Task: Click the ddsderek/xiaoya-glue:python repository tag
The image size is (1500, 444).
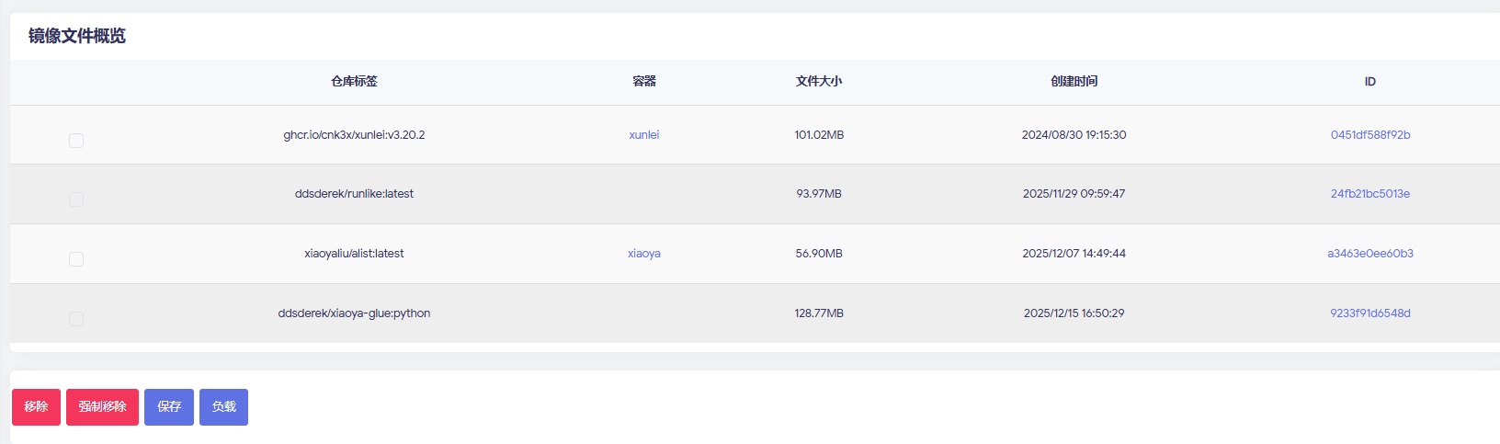Action: tap(354, 313)
